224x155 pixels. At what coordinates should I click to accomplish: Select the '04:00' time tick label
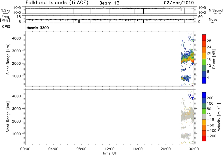53,149
